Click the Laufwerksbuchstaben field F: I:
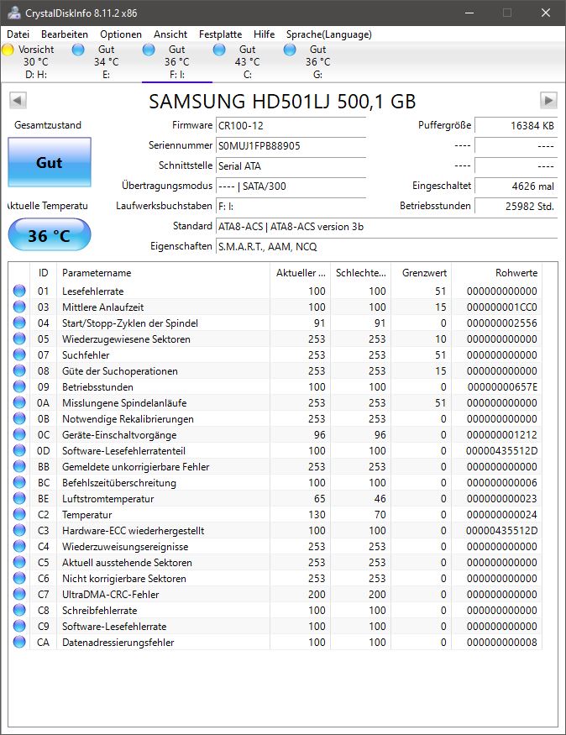Viewport: 566px width, 735px height. (x=291, y=207)
